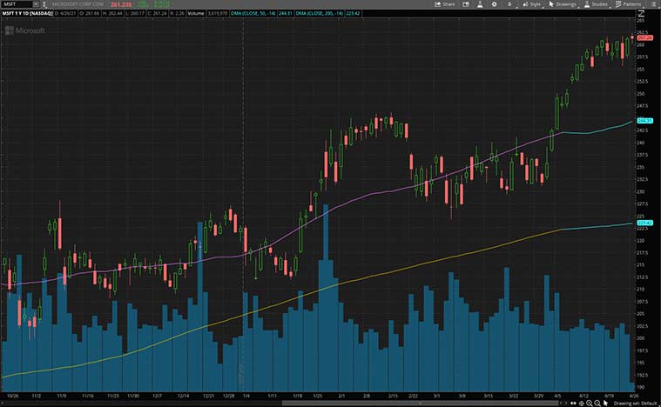Click the pan left-right arrows icon
Screen dimensions: 661x407
pos(573,404)
